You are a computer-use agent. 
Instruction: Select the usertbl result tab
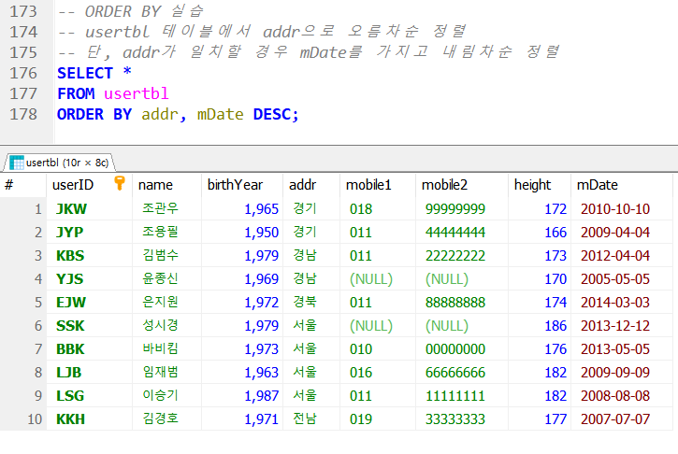tap(59, 163)
